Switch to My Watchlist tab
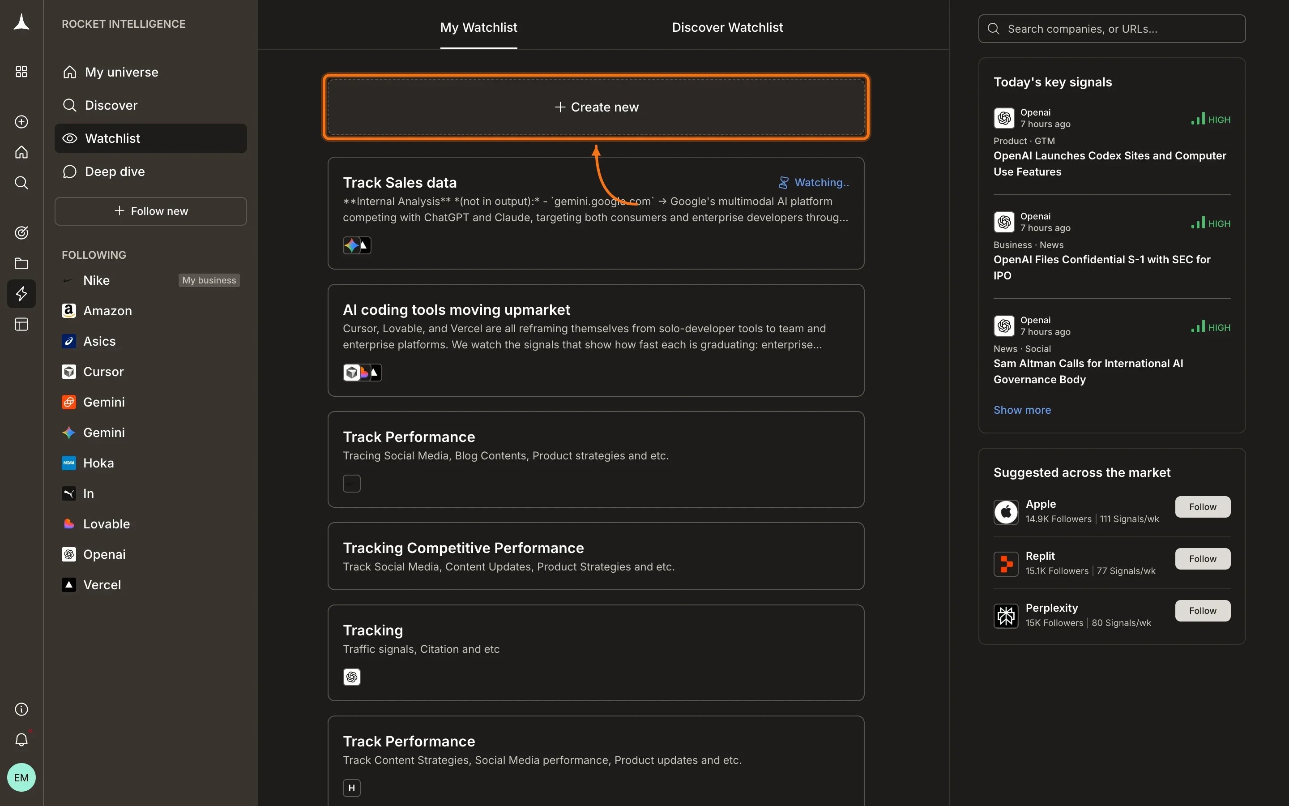The height and width of the screenshot is (806, 1289). pyautogui.click(x=478, y=27)
